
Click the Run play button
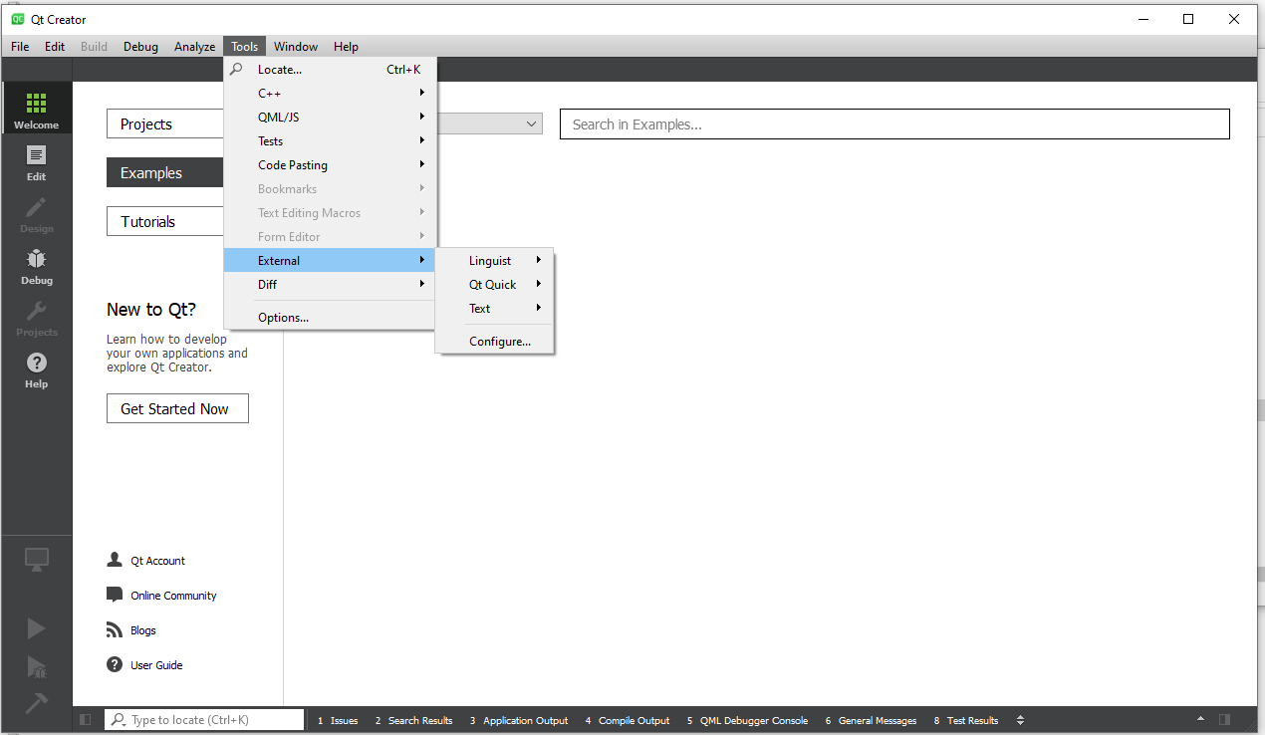(x=36, y=627)
